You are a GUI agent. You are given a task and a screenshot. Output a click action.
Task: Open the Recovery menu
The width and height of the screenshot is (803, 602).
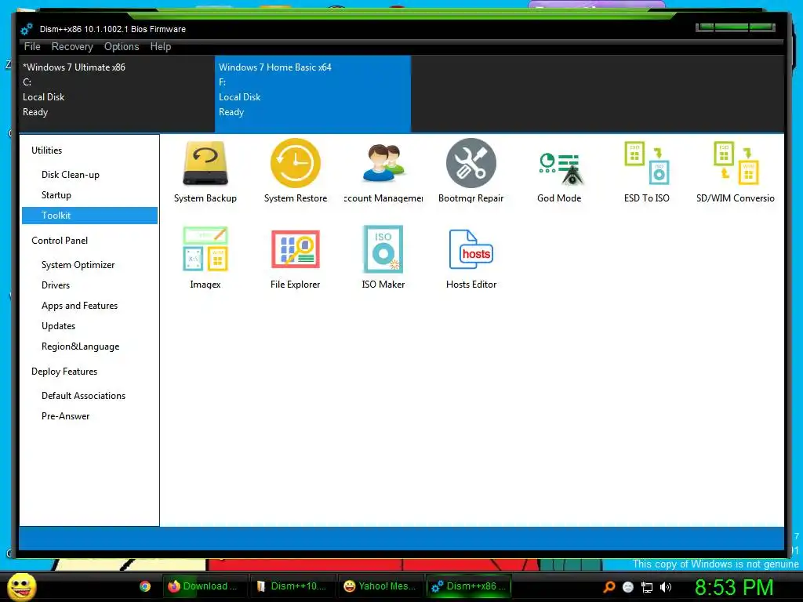(72, 46)
